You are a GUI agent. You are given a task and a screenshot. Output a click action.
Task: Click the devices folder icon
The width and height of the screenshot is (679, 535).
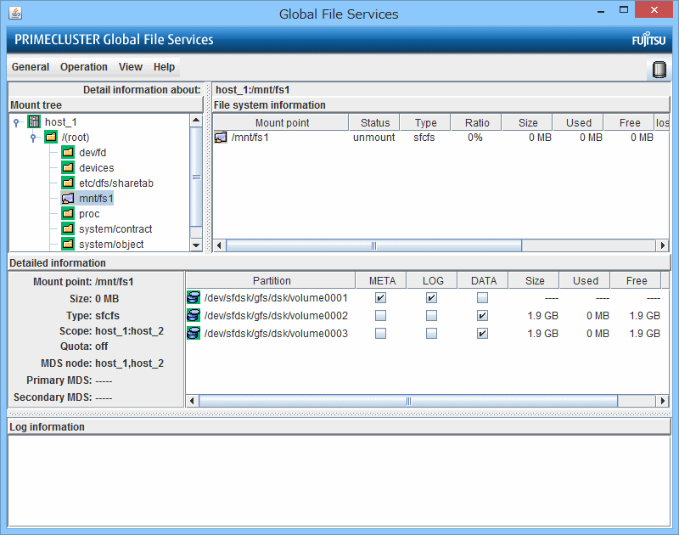[68, 167]
